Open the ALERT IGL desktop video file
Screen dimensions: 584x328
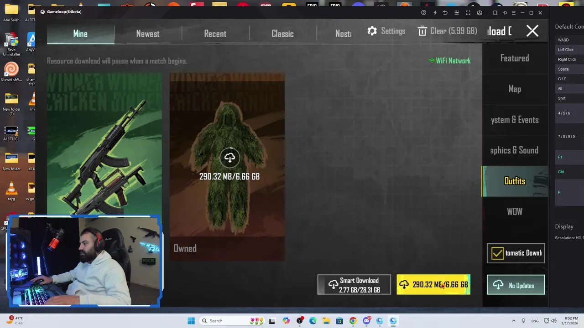click(x=11, y=133)
